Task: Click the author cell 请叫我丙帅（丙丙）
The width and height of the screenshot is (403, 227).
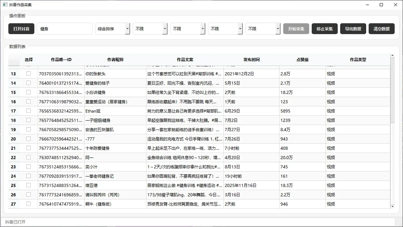Action: (115, 195)
